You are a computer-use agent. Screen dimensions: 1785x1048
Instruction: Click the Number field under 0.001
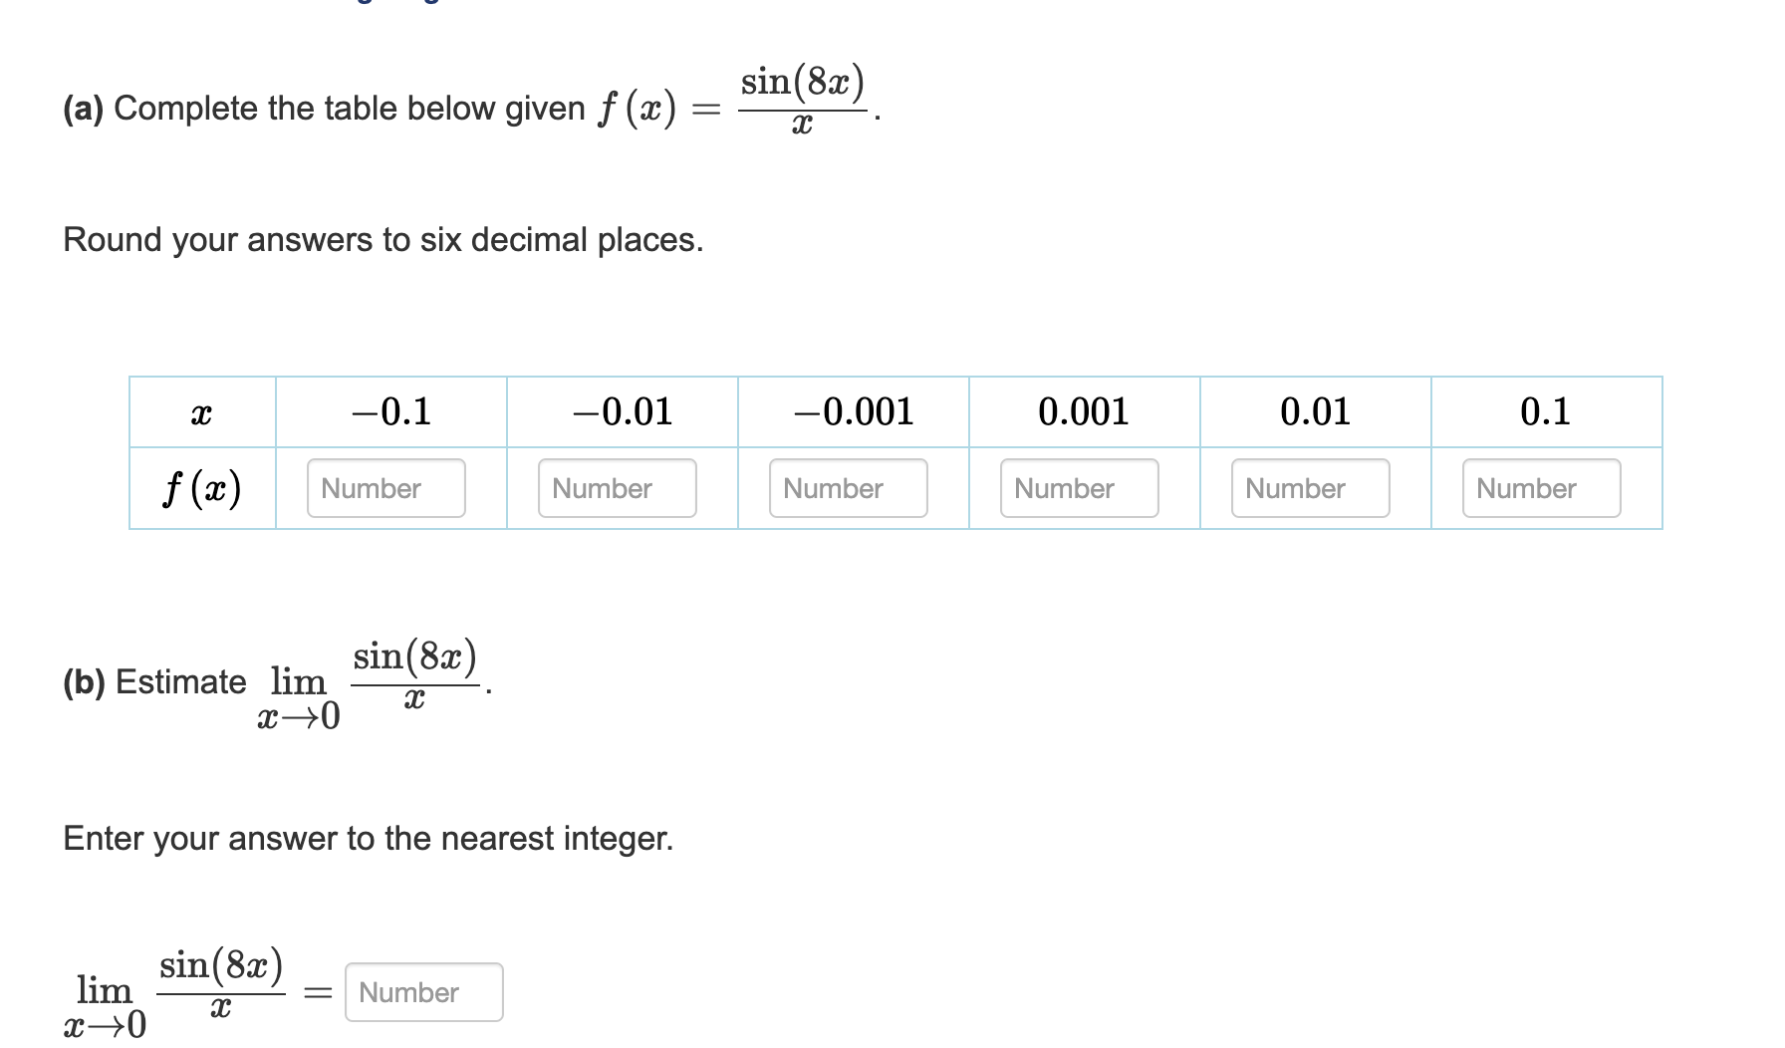tap(1081, 487)
